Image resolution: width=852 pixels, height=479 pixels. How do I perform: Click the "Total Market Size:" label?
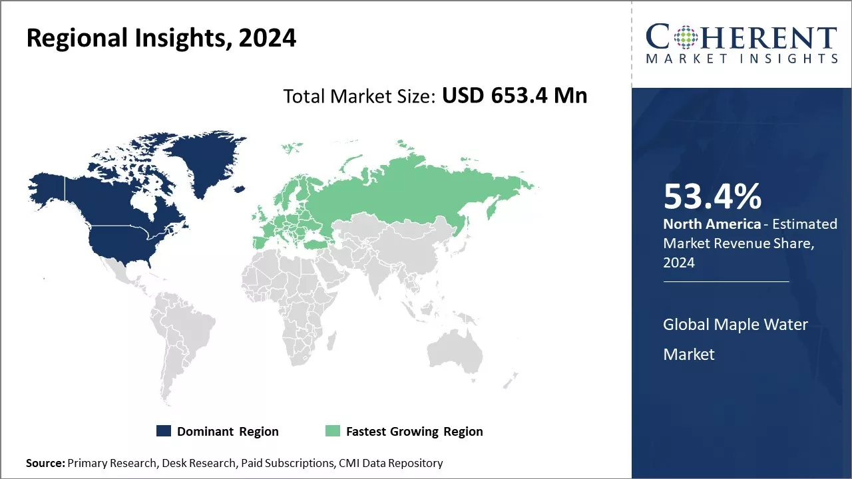pyautogui.click(x=359, y=96)
